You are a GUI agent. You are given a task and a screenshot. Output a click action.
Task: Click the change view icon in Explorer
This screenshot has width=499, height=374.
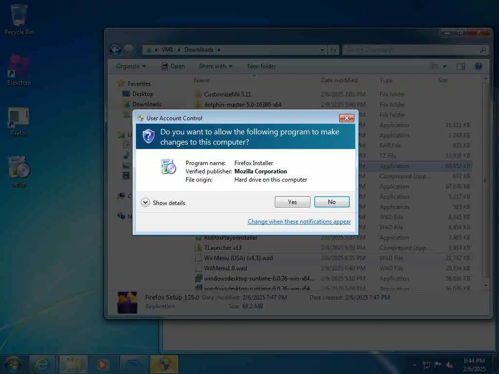pos(434,66)
